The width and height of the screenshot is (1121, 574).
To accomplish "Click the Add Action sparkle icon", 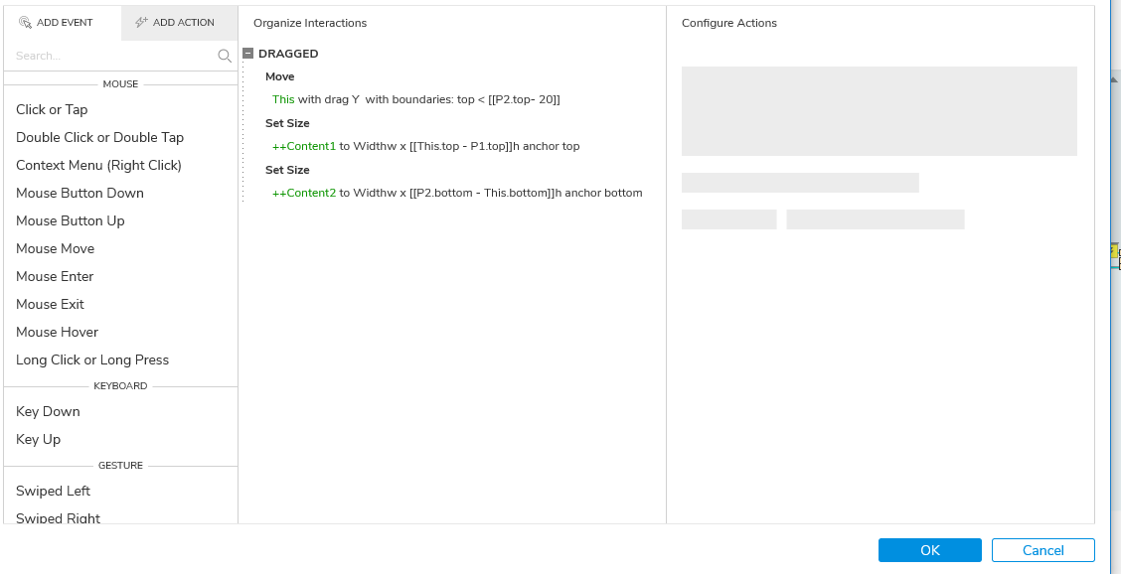I will tap(141, 23).
